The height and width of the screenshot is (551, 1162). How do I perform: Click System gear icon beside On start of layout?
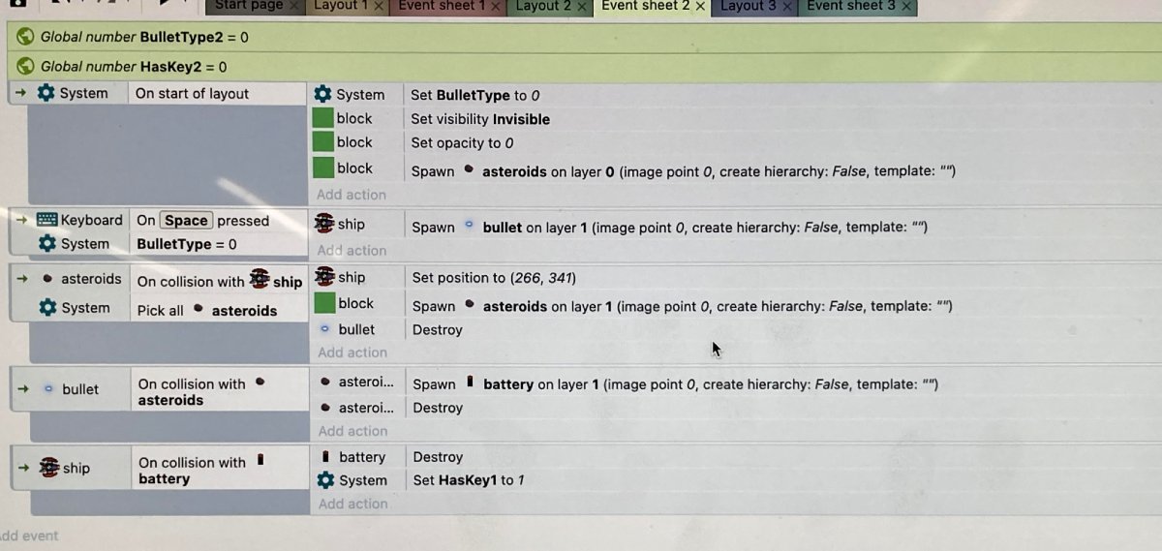coord(46,93)
